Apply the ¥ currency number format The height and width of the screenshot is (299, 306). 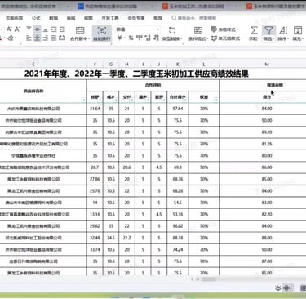(120, 38)
